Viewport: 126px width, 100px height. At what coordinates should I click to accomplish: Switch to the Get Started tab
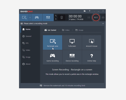[50, 30]
